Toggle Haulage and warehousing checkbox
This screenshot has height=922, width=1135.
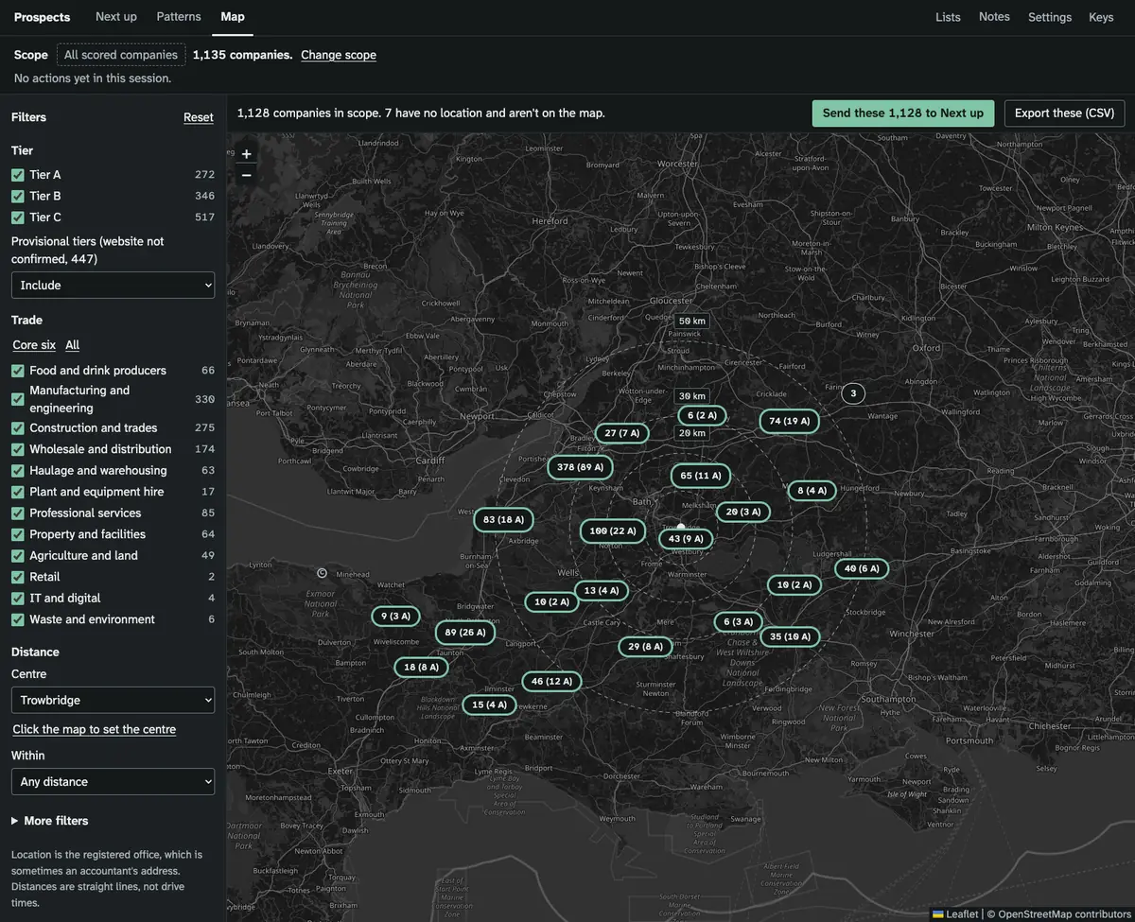(18, 471)
